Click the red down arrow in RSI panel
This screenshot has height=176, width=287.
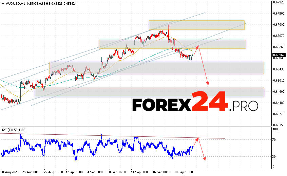click(201, 149)
